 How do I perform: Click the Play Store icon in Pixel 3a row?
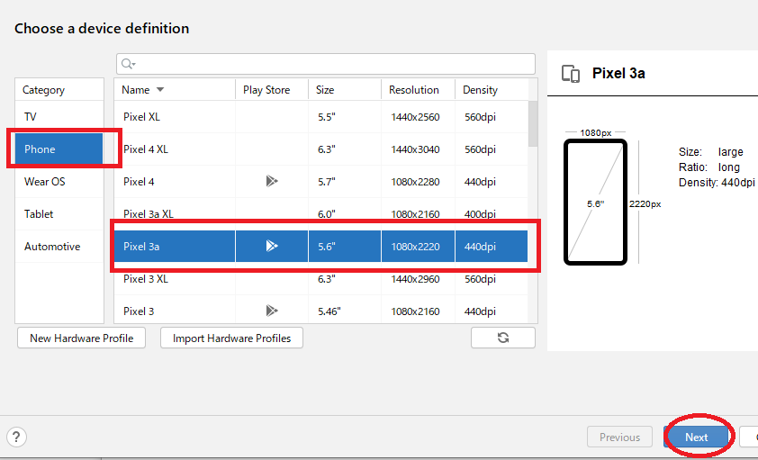click(x=272, y=246)
